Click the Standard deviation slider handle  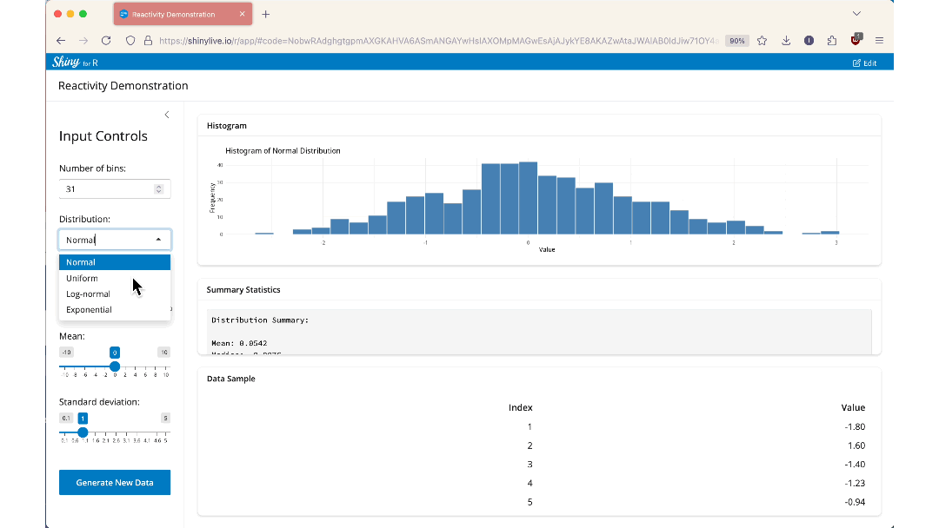click(83, 432)
